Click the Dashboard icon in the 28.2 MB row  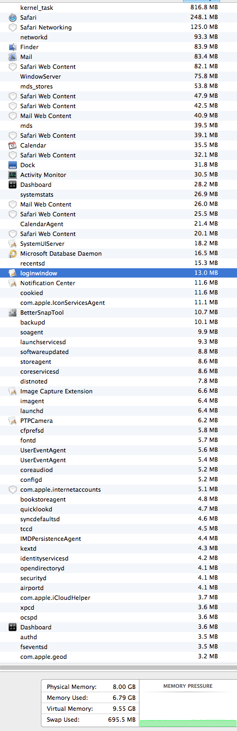(x=13, y=185)
